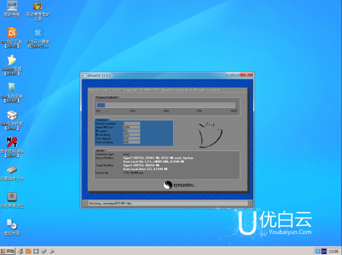342x255 pixels.
Task: Click the Percent complete value field
Action: tap(131, 123)
